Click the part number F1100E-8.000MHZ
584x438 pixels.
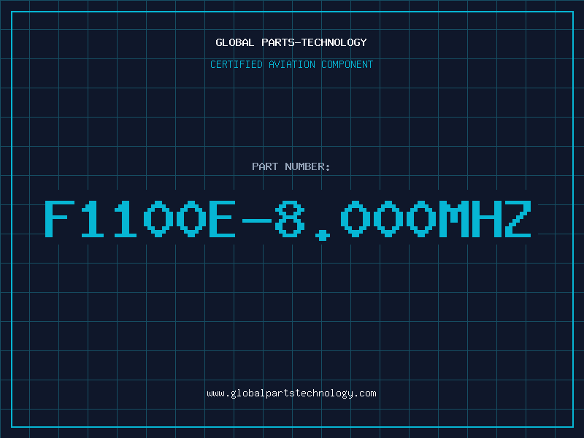click(288, 220)
